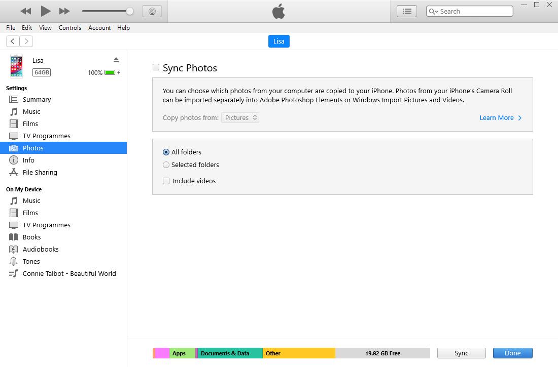Open Films under Settings
558x367 pixels.
click(x=63, y=124)
